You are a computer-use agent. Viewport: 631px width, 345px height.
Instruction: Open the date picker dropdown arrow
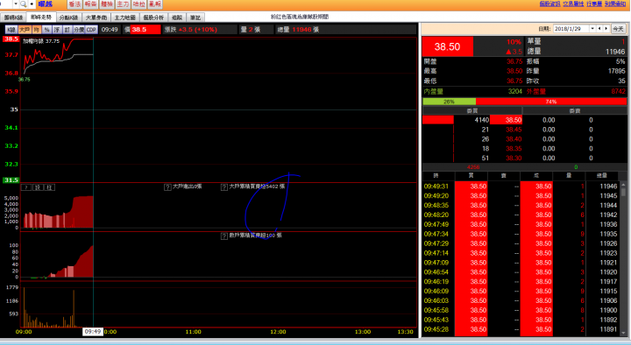coord(592,29)
